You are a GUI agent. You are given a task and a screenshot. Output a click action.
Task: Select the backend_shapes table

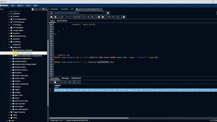(x=20, y=61)
